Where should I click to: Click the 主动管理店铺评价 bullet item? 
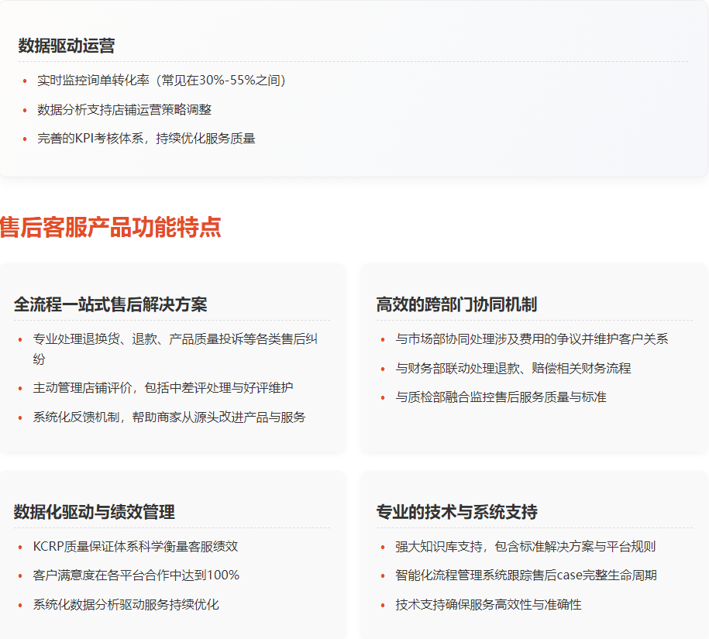163,387
